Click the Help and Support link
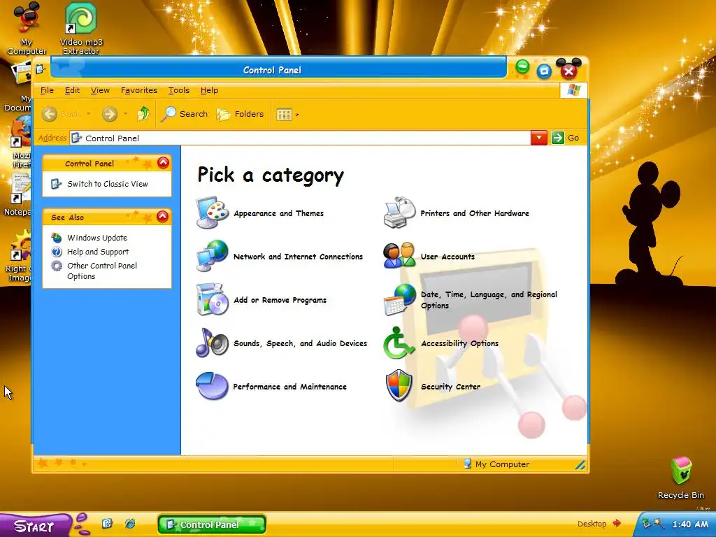 (98, 252)
